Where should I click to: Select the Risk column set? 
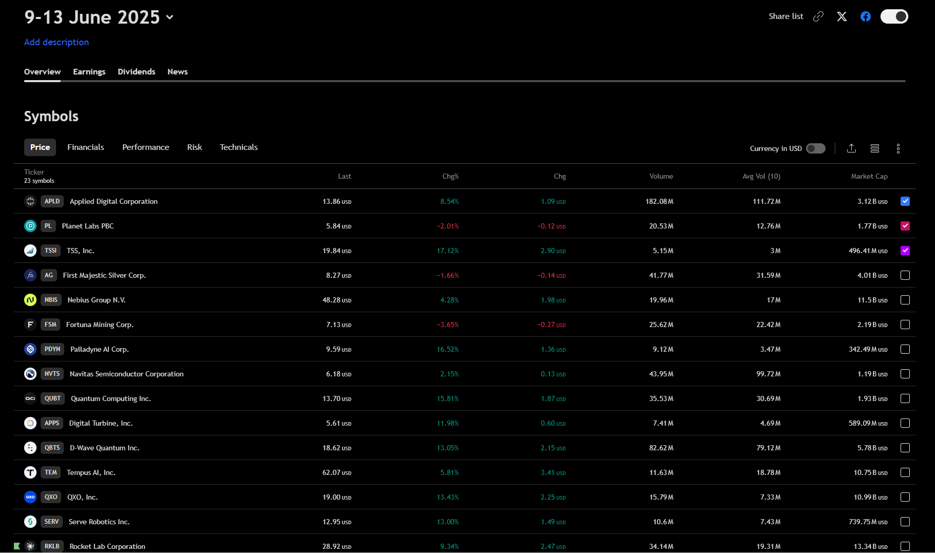[x=194, y=147]
